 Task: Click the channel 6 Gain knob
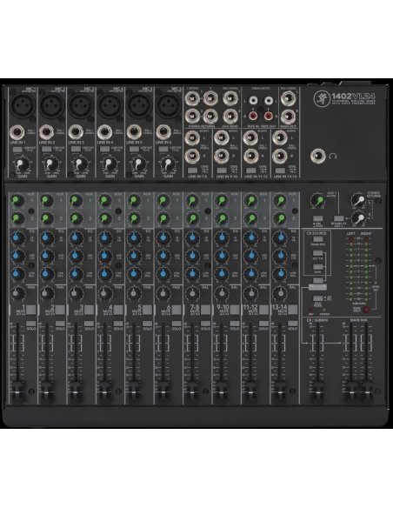(167, 164)
